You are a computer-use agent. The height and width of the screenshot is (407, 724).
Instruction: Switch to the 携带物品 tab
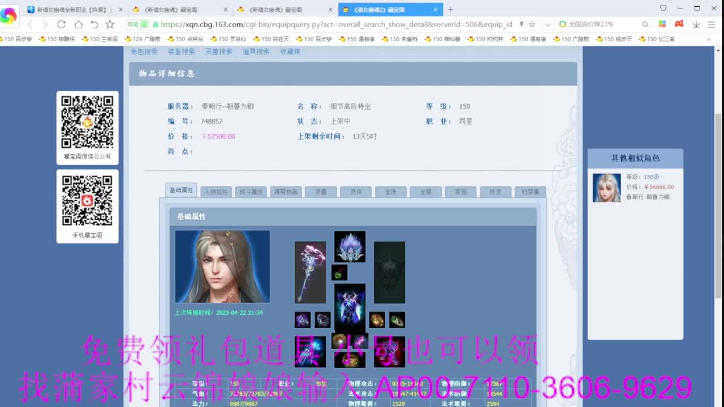pos(286,192)
